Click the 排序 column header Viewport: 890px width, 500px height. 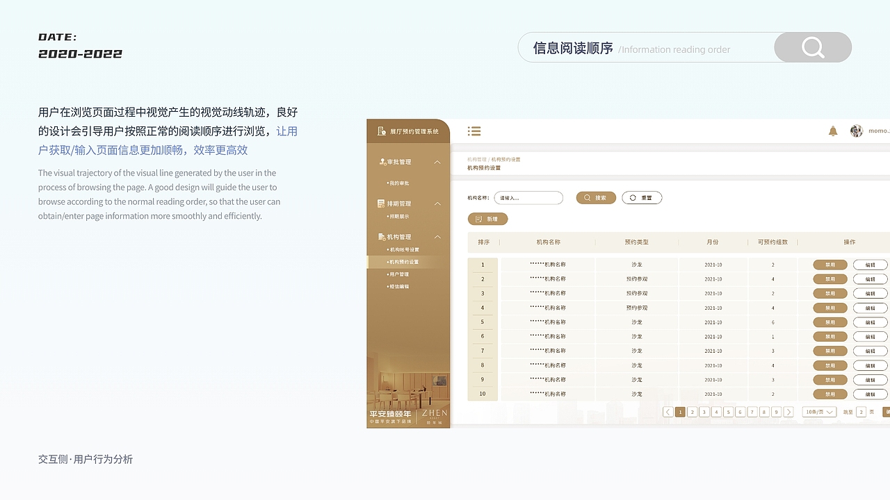[x=484, y=242]
